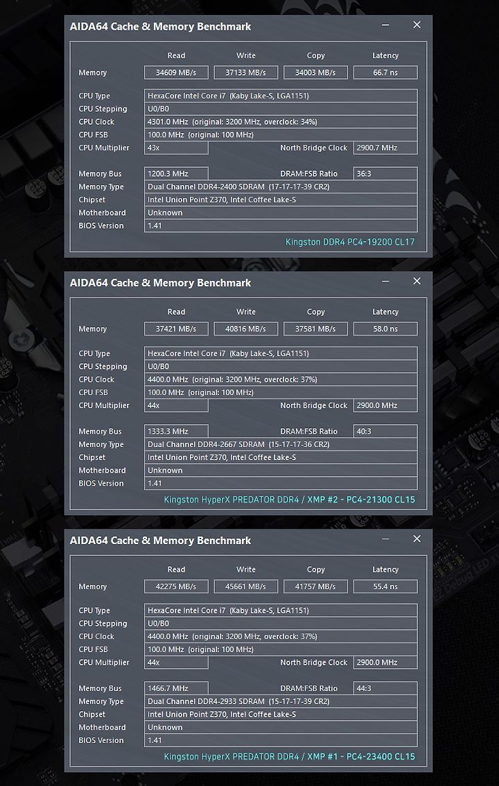Minimize the middle AIDA64 window showing DDR4-2667
Viewport: 499px width, 786px height.
click(x=385, y=281)
